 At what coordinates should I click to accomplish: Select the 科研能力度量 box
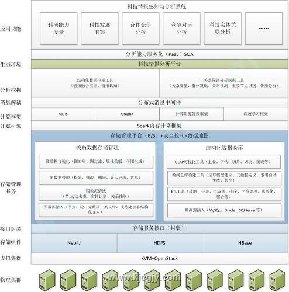(x=59, y=29)
